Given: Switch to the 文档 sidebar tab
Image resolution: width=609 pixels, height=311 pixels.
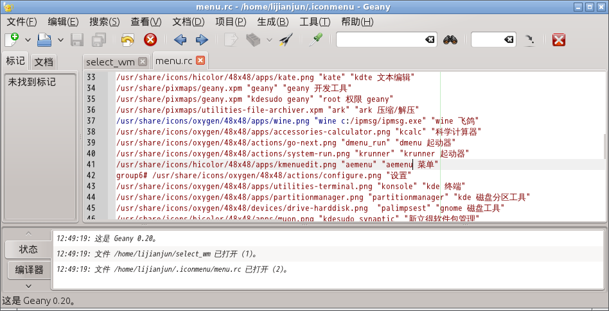Looking at the screenshot, I should [x=43, y=62].
